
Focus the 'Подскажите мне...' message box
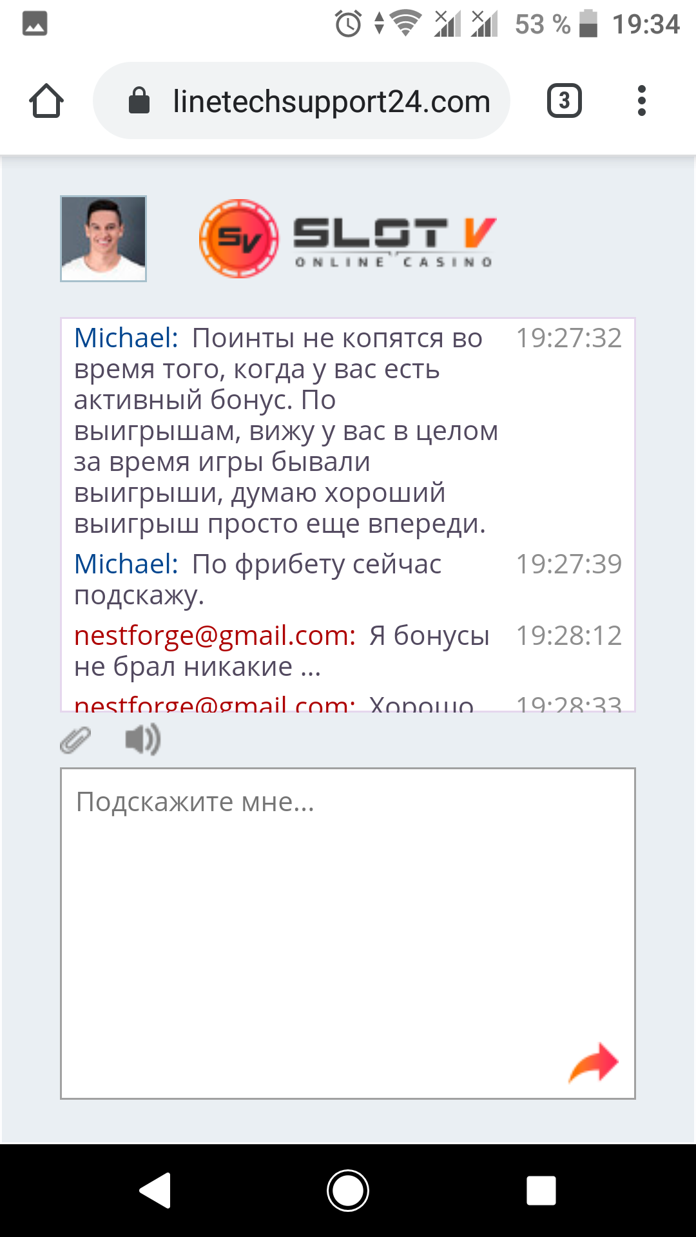[x=348, y=933]
